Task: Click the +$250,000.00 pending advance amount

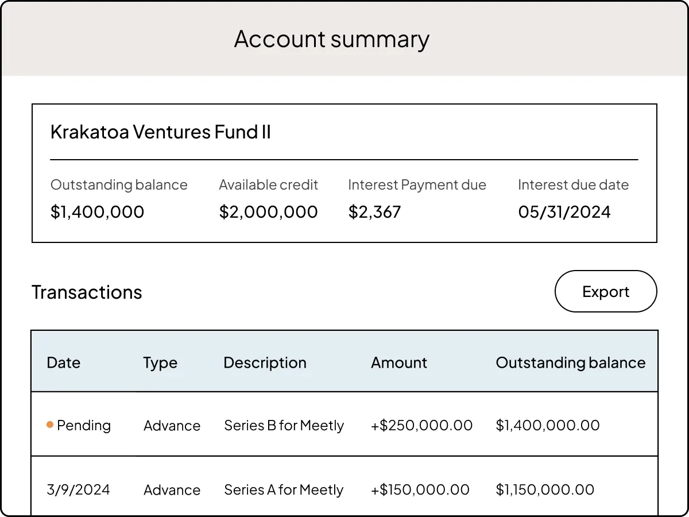Action: coord(421,425)
